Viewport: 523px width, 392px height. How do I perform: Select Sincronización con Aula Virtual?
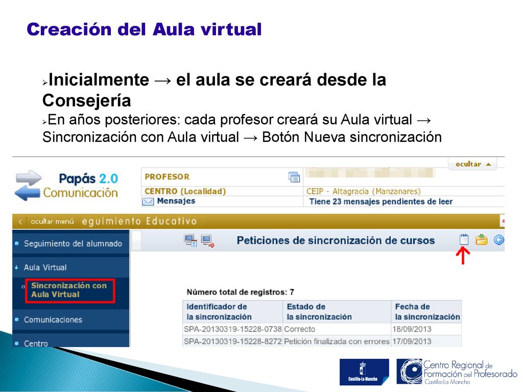(69, 290)
